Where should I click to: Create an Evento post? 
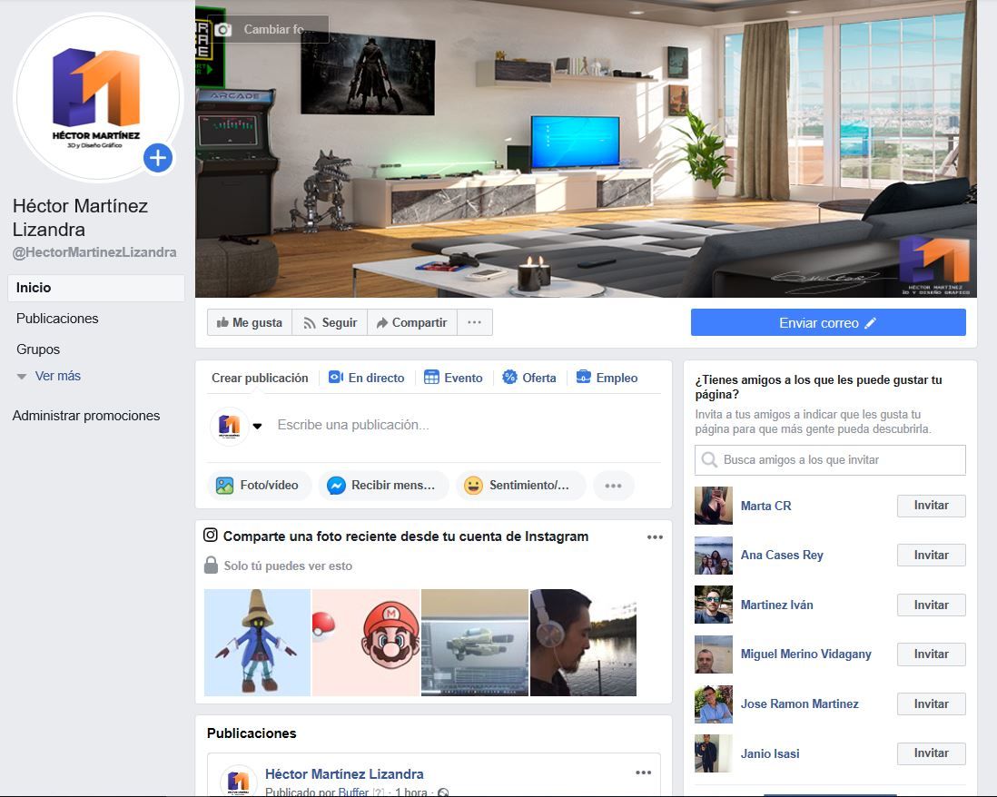[453, 378]
